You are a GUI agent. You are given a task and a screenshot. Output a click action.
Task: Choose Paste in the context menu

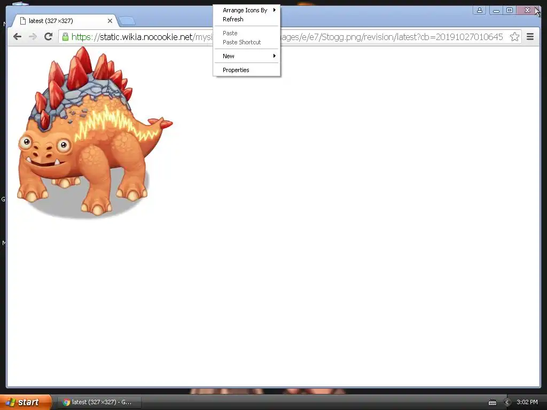[x=247, y=33]
